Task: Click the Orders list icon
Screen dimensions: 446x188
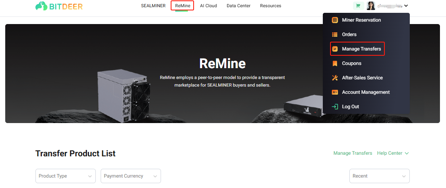Action: click(335, 34)
